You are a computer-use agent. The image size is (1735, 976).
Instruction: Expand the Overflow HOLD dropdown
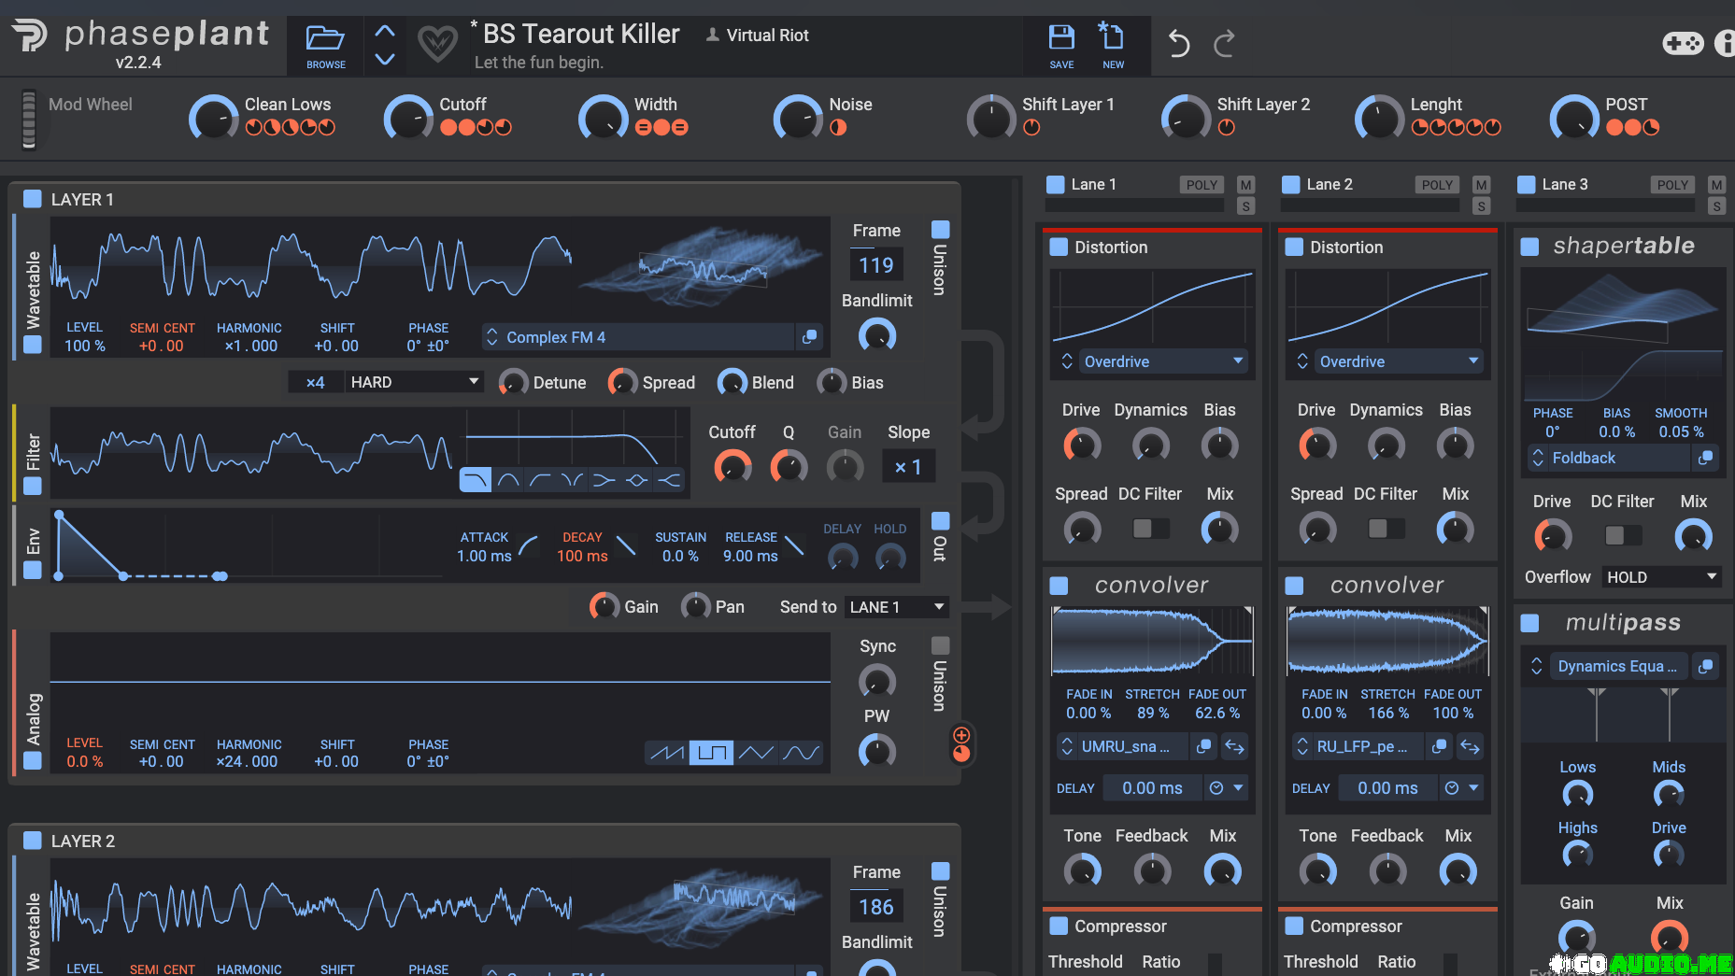[1661, 577]
